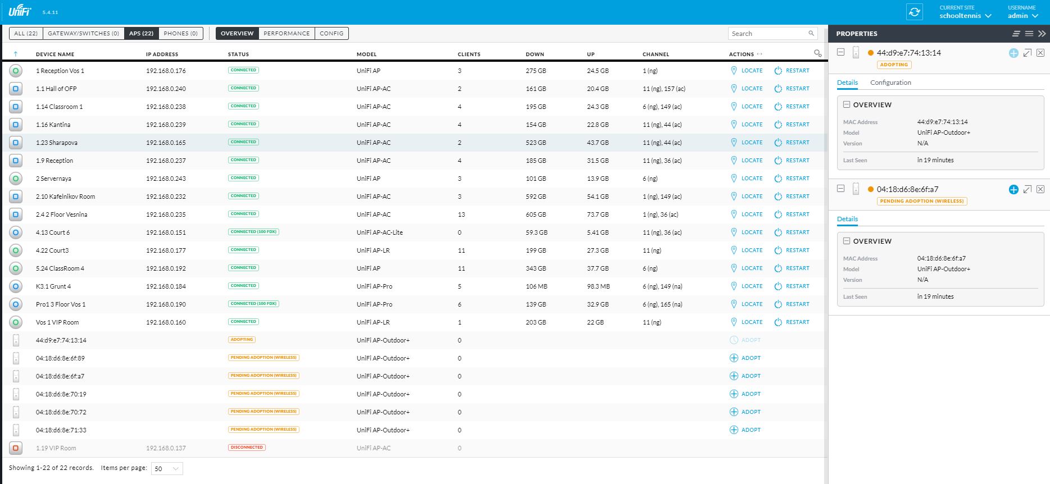Viewport: 1050px width, 484px height.
Task: Restart the 1 Reception Vos 1 AP
Action: [x=792, y=71]
